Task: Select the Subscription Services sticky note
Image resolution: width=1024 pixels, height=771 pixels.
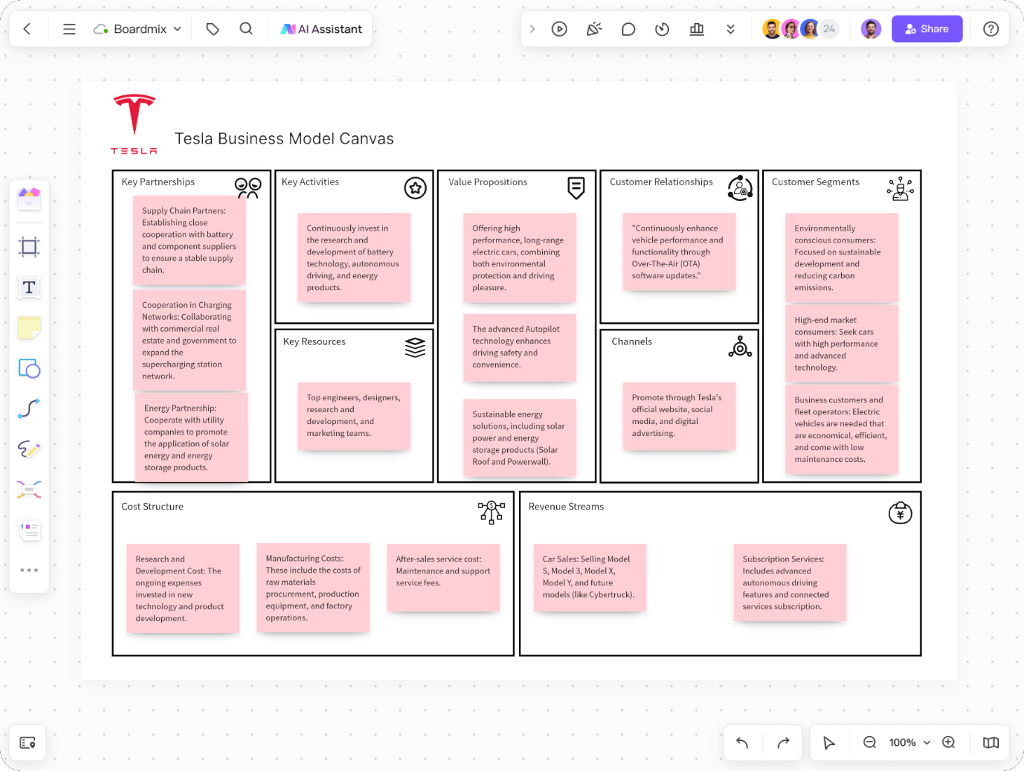Action: [790, 582]
